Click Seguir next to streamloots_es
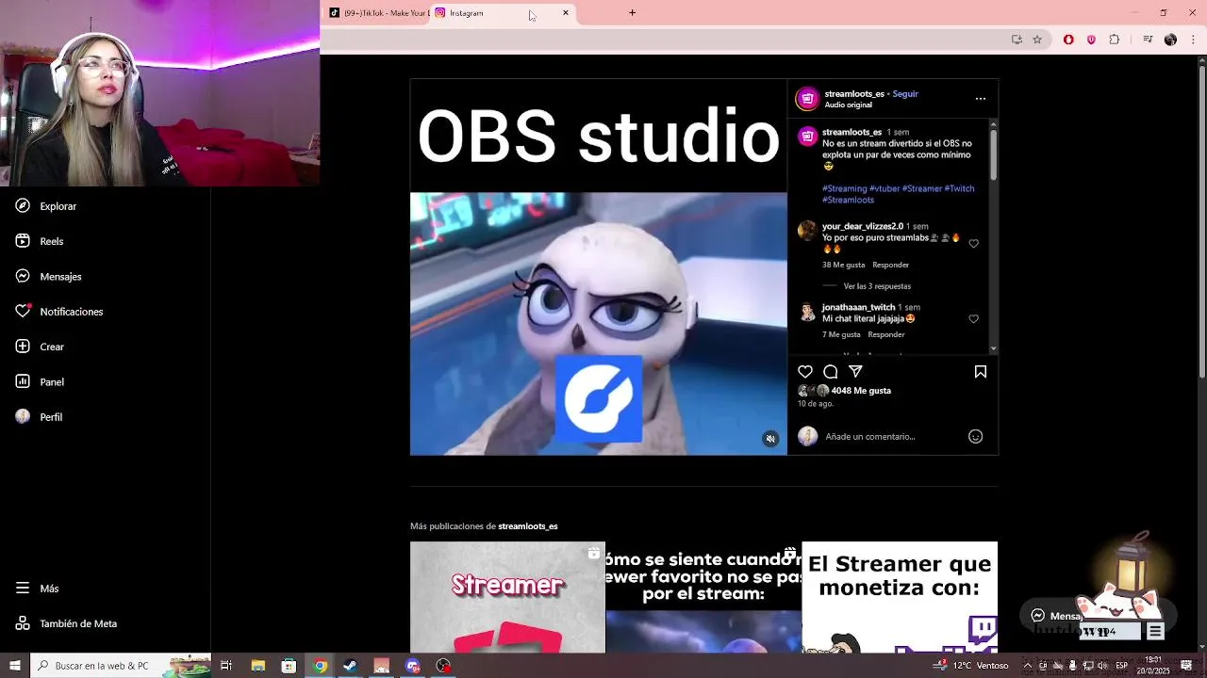Image resolution: width=1207 pixels, height=678 pixels. coord(905,94)
